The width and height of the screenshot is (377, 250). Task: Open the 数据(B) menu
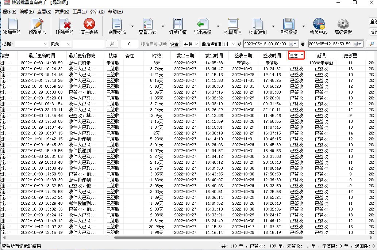62,12
